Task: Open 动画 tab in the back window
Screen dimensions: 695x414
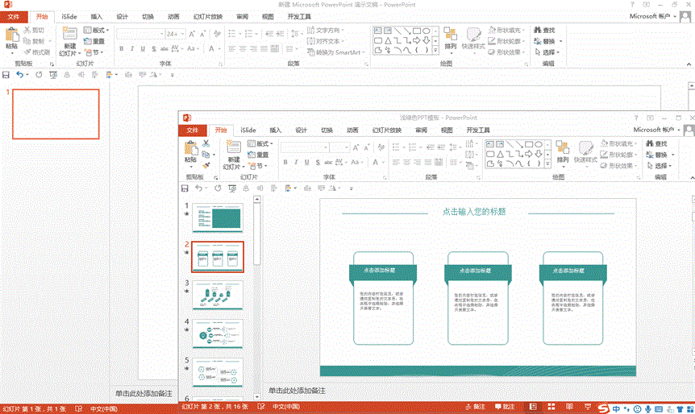Action: point(173,16)
